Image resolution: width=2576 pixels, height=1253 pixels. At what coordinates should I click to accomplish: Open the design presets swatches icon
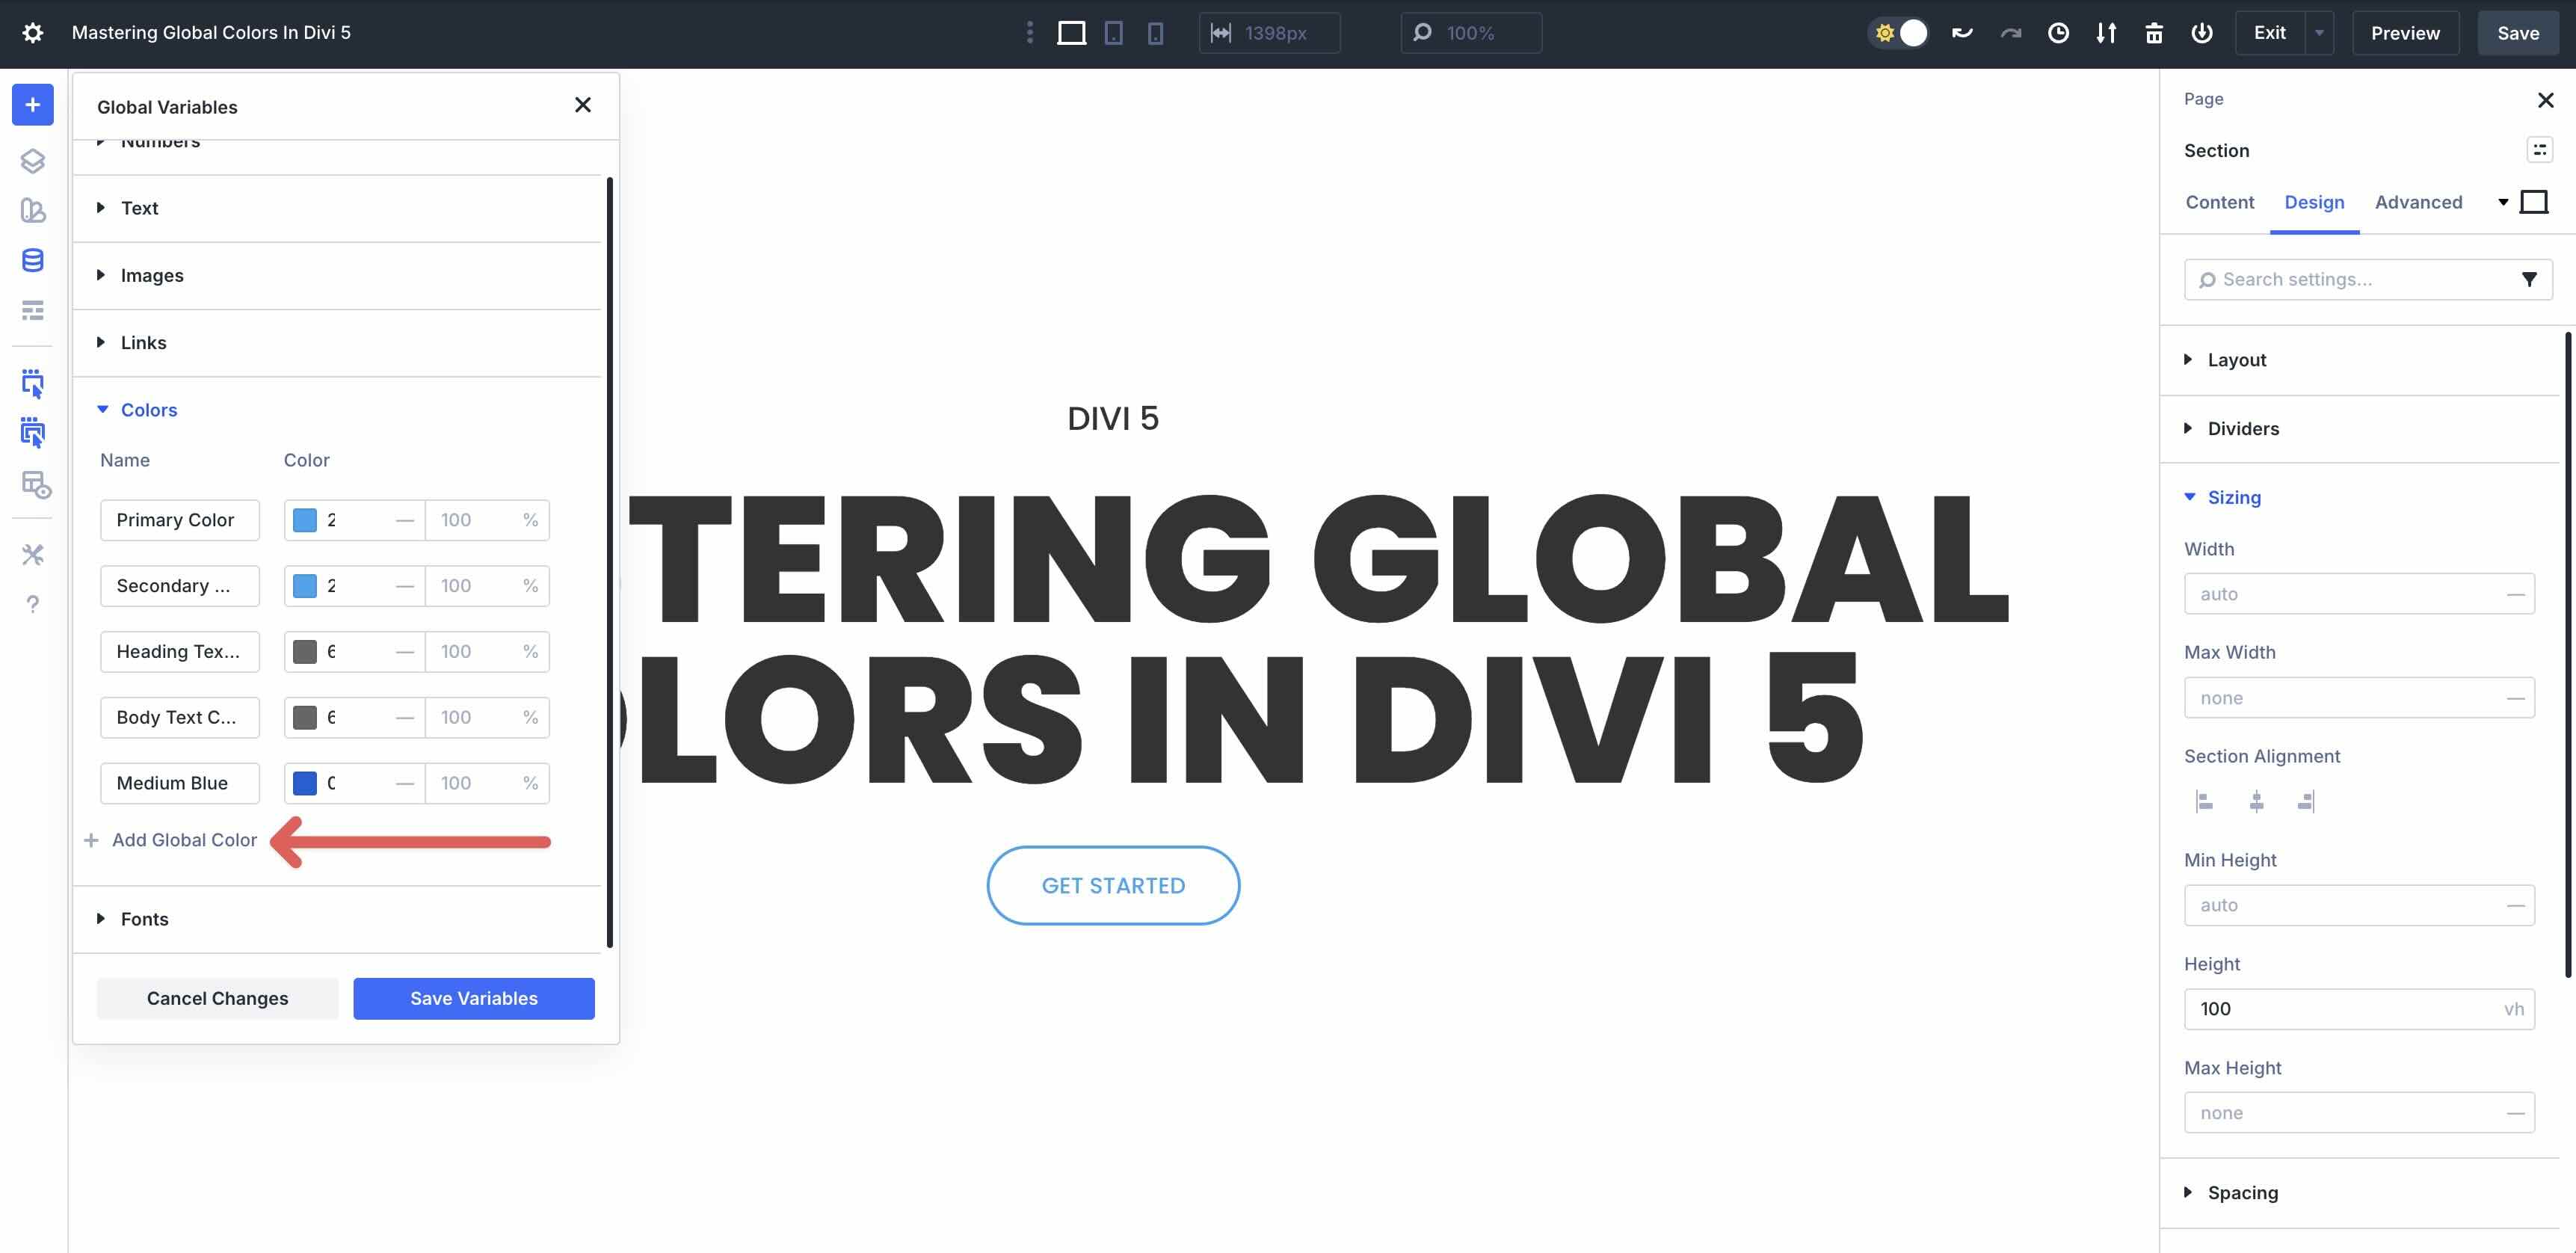point(33,210)
